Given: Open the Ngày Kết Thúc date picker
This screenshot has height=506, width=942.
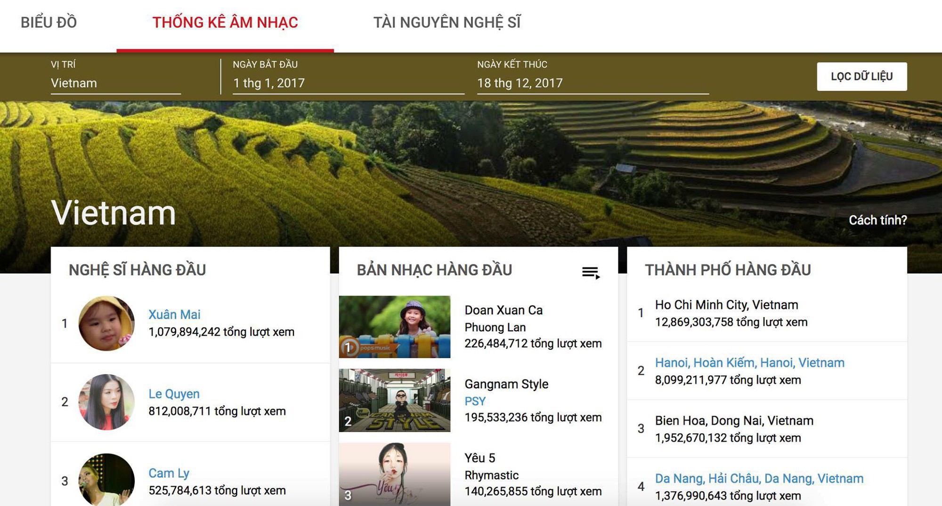Looking at the screenshot, I should click(592, 83).
